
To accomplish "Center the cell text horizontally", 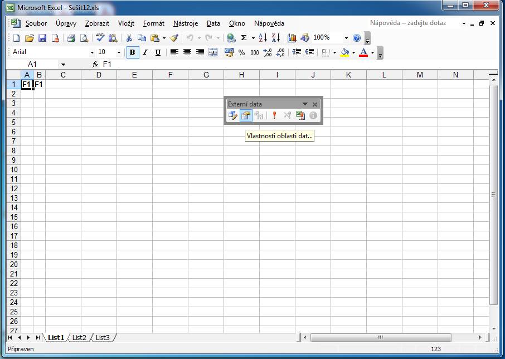I will (x=187, y=52).
